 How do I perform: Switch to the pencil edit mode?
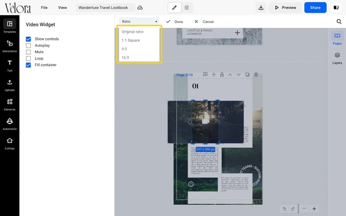point(174,8)
